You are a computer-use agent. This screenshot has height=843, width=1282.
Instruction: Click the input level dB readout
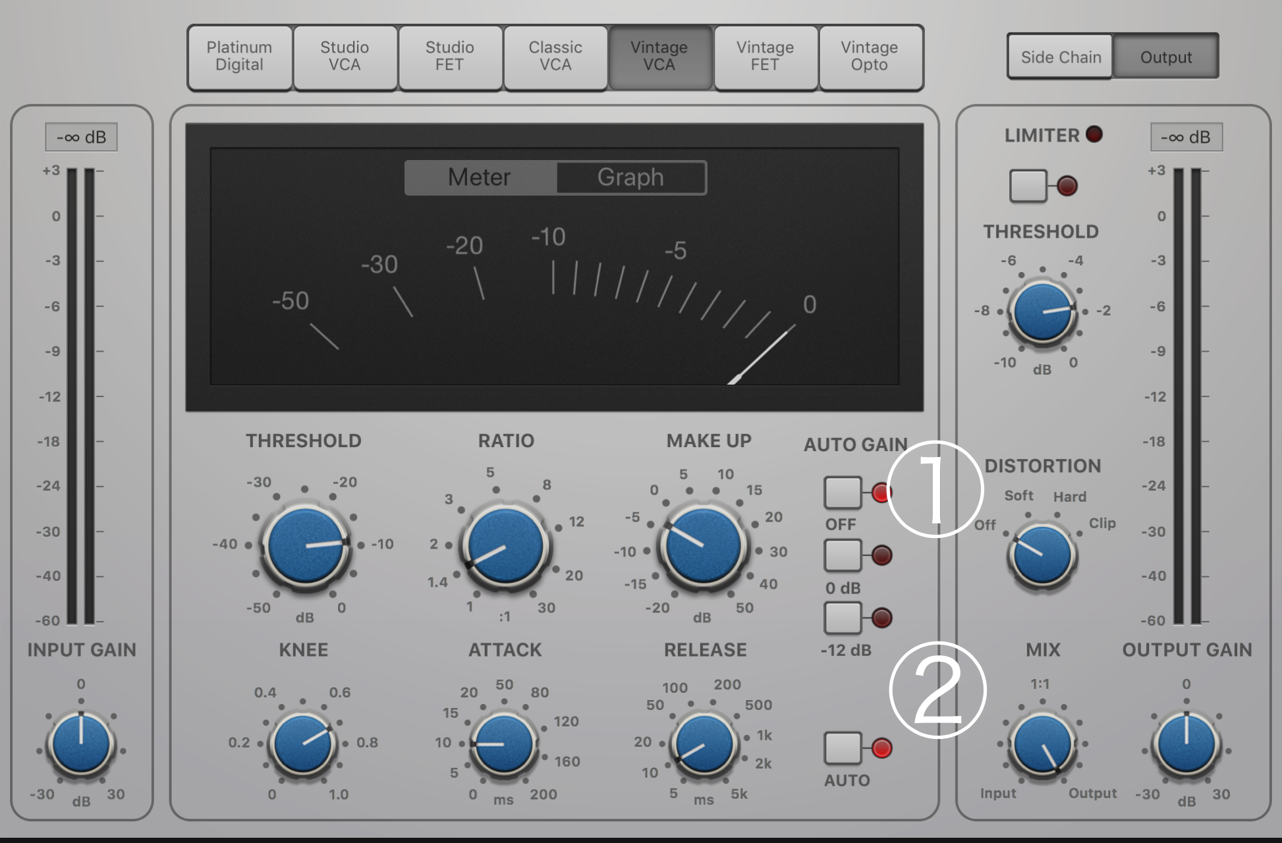[x=82, y=137]
